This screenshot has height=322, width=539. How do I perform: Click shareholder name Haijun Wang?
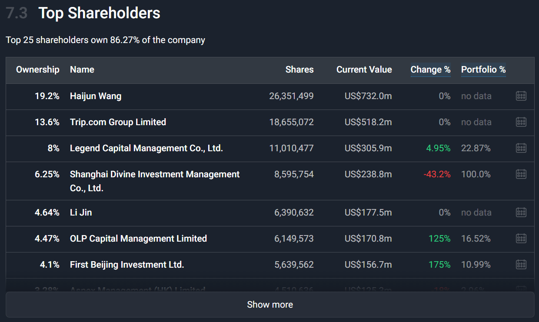pos(96,96)
